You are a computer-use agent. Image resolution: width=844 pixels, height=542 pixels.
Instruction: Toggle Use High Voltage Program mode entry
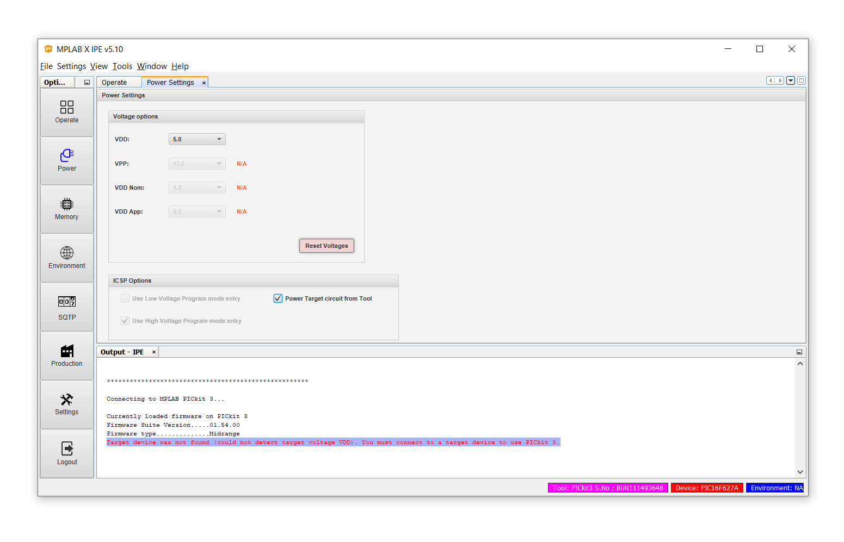tap(125, 321)
